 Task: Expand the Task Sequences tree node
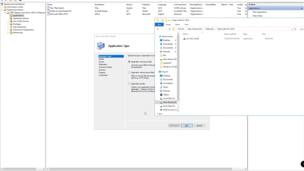pyautogui.click(x=8, y=27)
